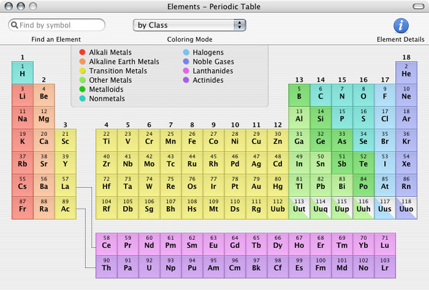Select the Carbon element cell
429x290 pixels.
[x=321, y=95]
